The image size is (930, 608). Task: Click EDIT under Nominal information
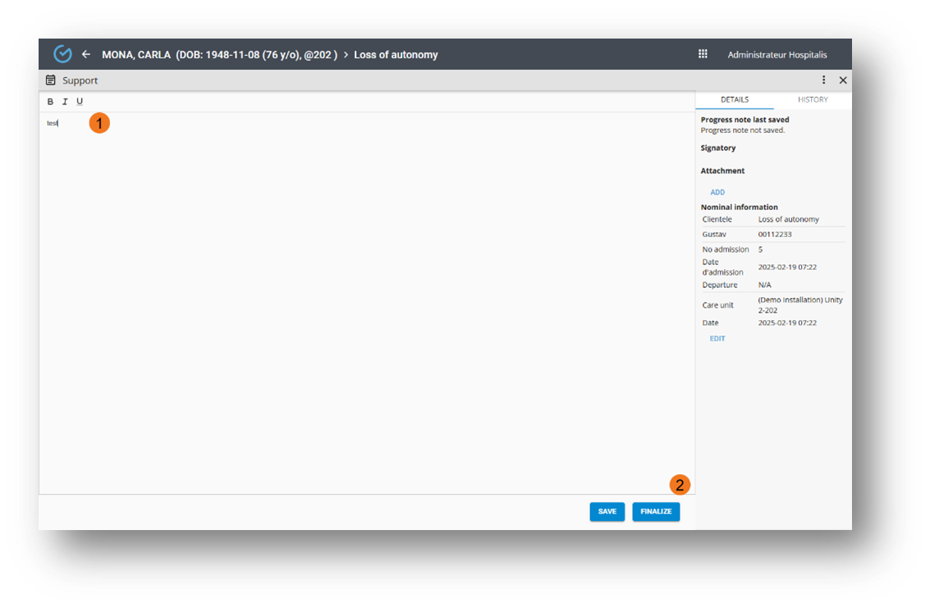click(717, 338)
